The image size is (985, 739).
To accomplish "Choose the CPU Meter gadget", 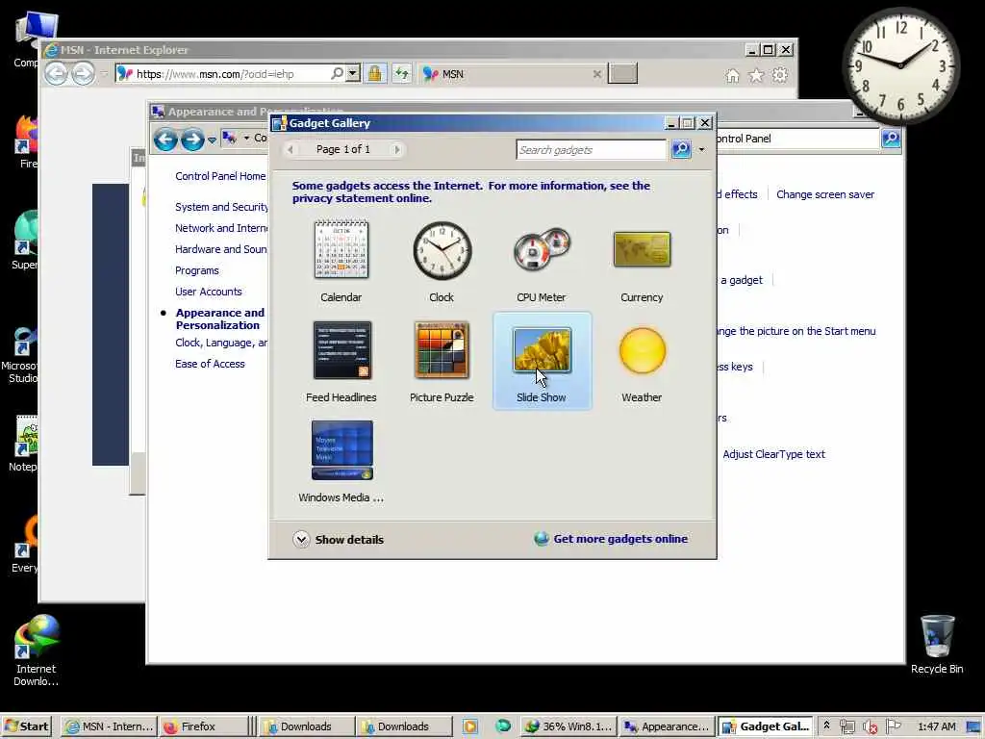I will pos(542,250).
